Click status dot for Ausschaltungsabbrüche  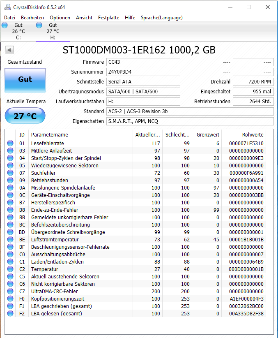point(10,254)
